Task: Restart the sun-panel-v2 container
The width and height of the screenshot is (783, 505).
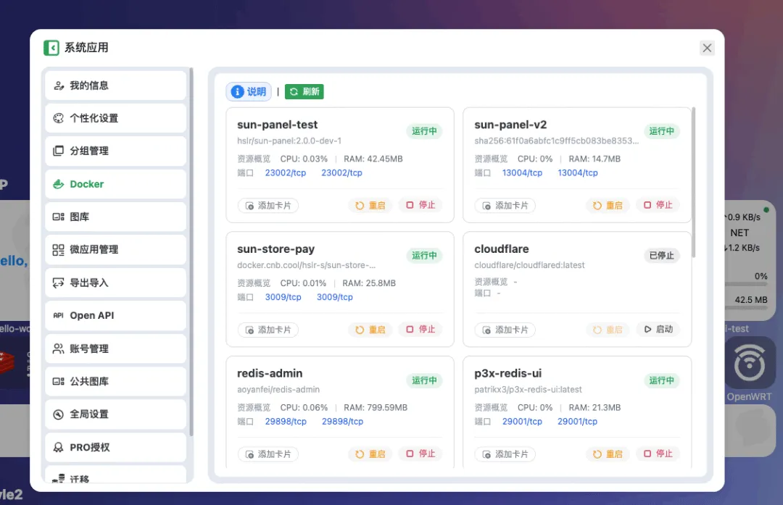Action: pos(608,205)
